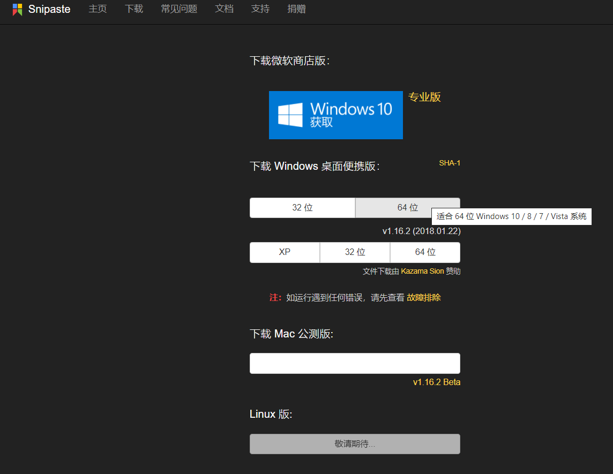Click the v1.16.2 Beta label
Viewport: 613px width, 474px height.
coord(437,382)
